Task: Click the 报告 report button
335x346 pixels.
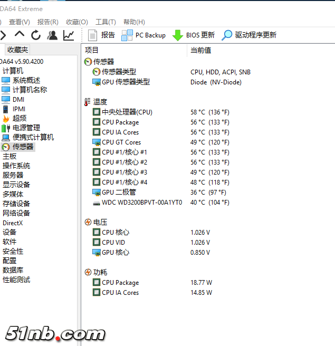Action: (x=101, y=35)
